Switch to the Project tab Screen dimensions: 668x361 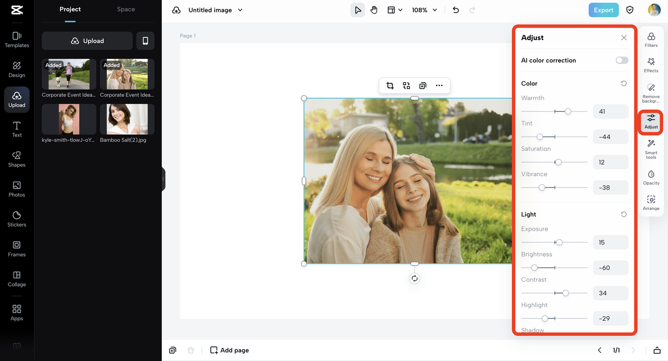[x=70, y=9]
